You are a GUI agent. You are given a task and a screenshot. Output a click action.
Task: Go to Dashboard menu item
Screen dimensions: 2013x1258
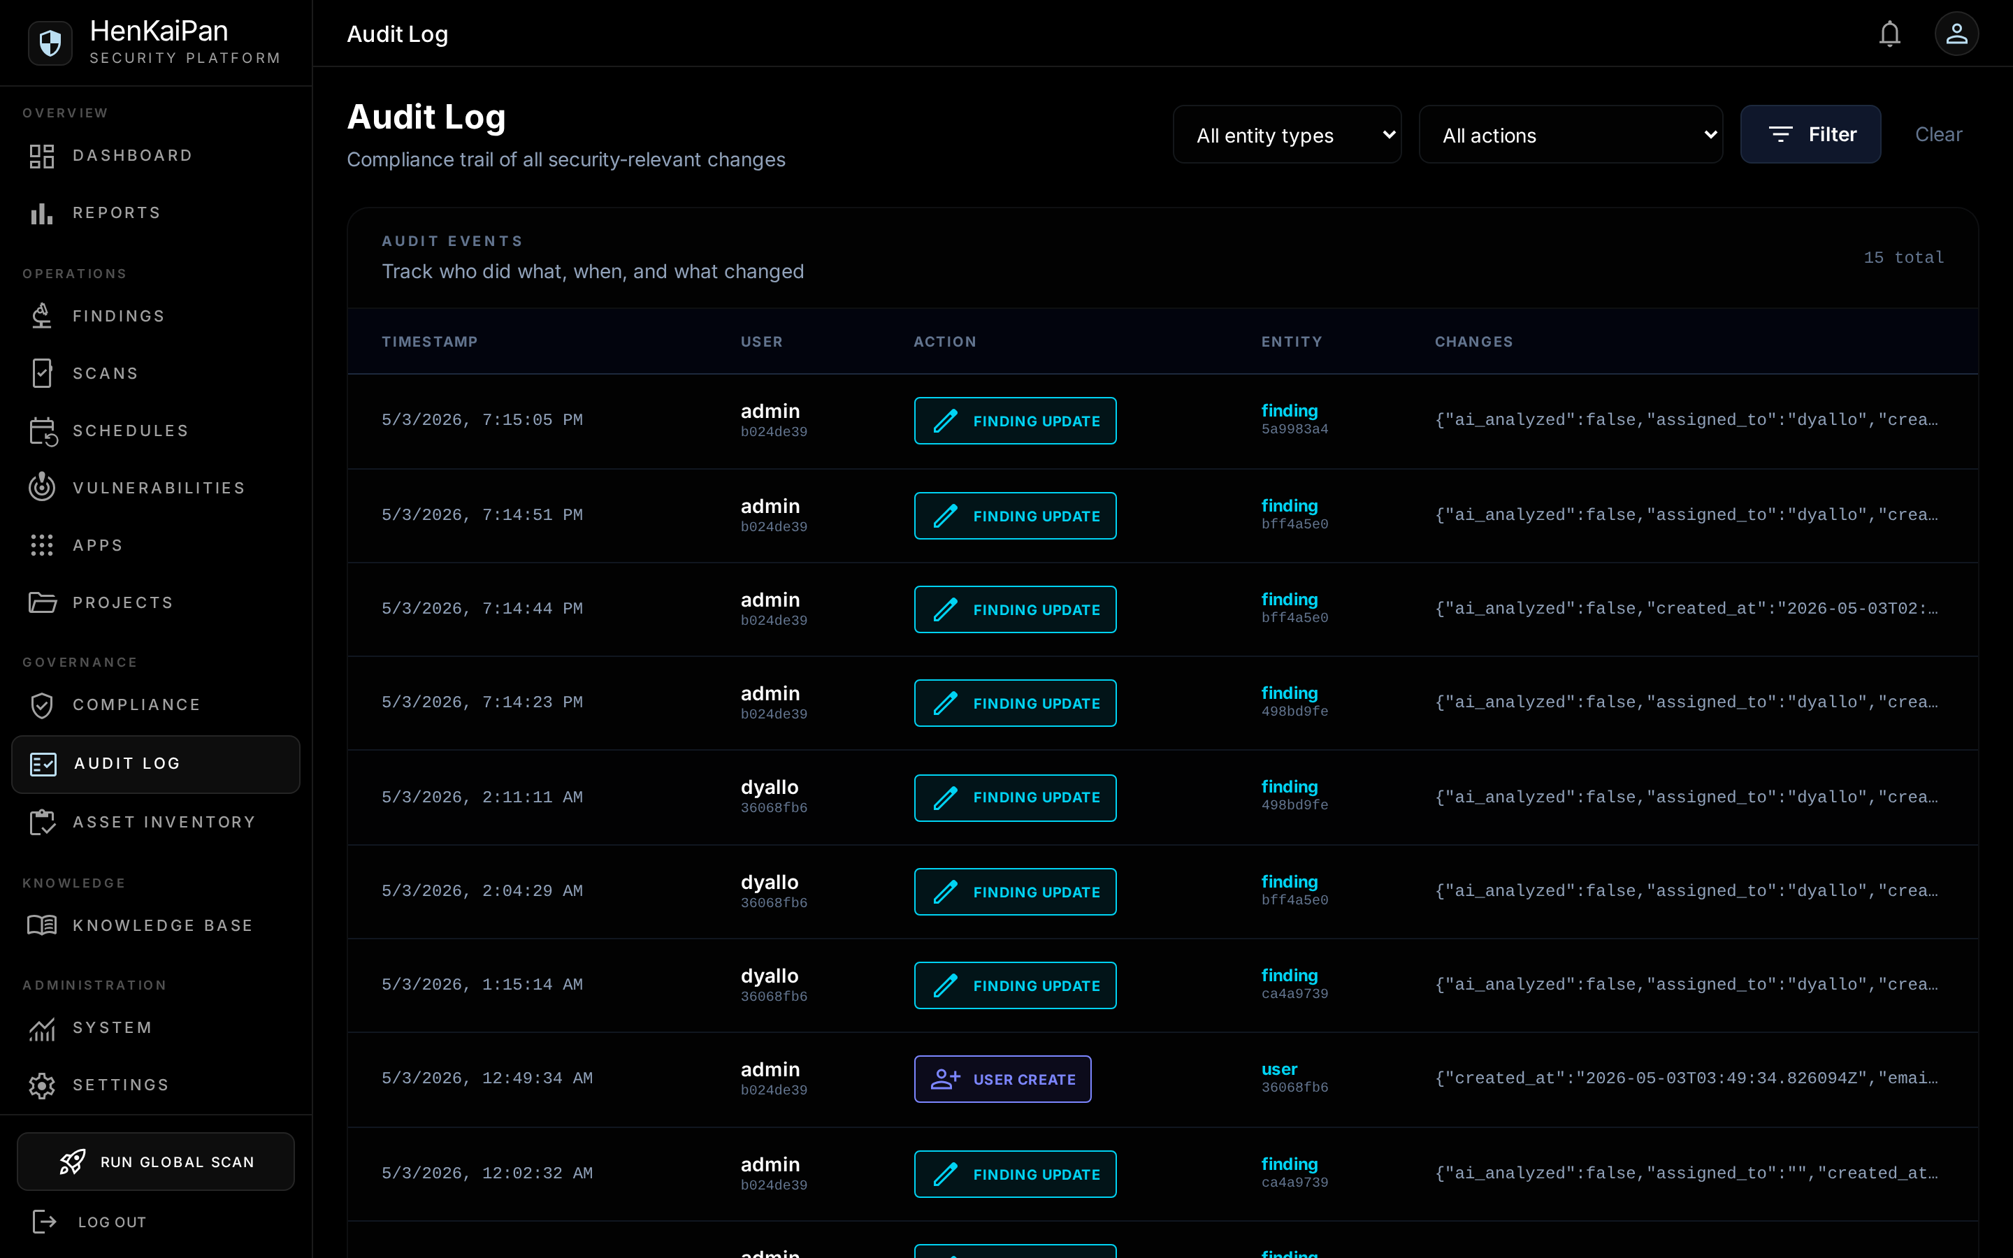(156, 157)
